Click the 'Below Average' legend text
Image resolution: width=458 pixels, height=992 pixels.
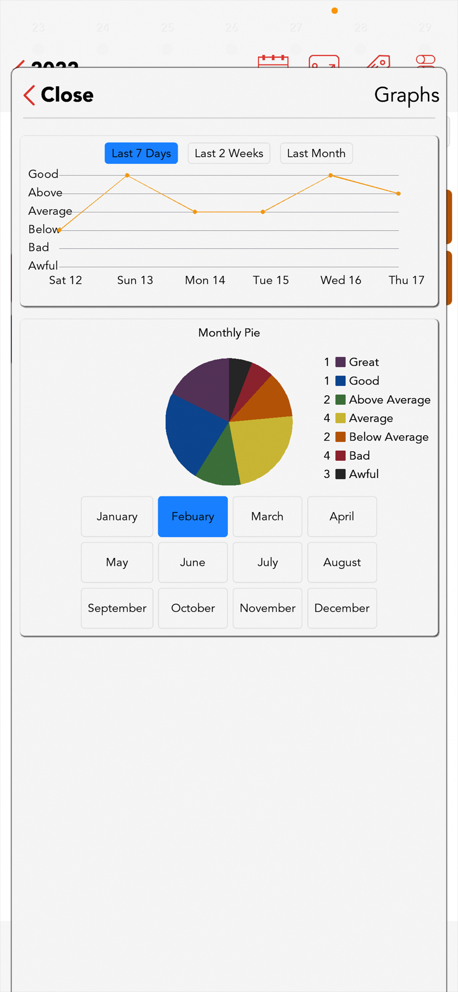click(389, 437)
